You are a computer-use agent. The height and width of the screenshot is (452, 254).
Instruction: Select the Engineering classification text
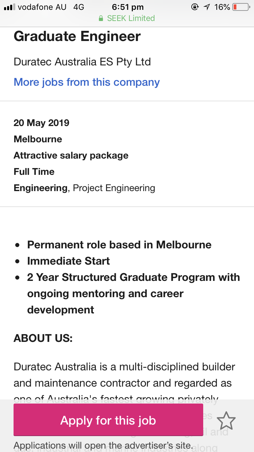pyautogui.click(x=41, y=188)
